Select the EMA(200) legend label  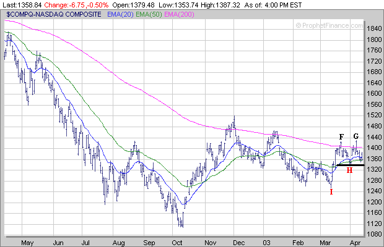pos(179,15)
